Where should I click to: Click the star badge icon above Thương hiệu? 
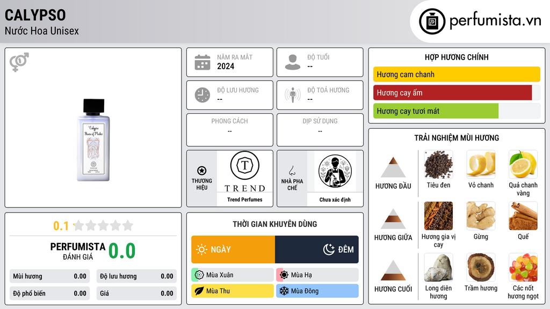pos(202,171)
